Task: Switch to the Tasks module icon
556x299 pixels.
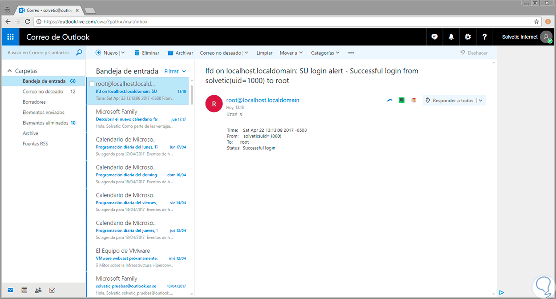Action: pyautogui.click(x=52, y=290)
